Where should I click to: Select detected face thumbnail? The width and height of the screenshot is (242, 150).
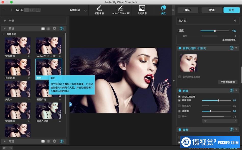pyautogui.click(x=189, y=63)
